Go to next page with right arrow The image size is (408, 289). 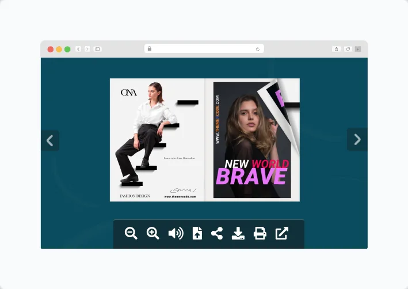tap(357, 139)
